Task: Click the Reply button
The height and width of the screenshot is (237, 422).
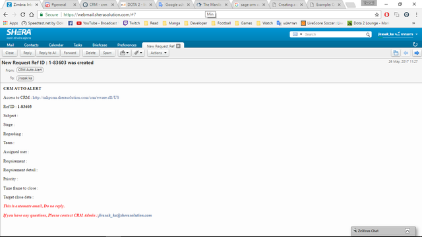Action: pos(28,53)
